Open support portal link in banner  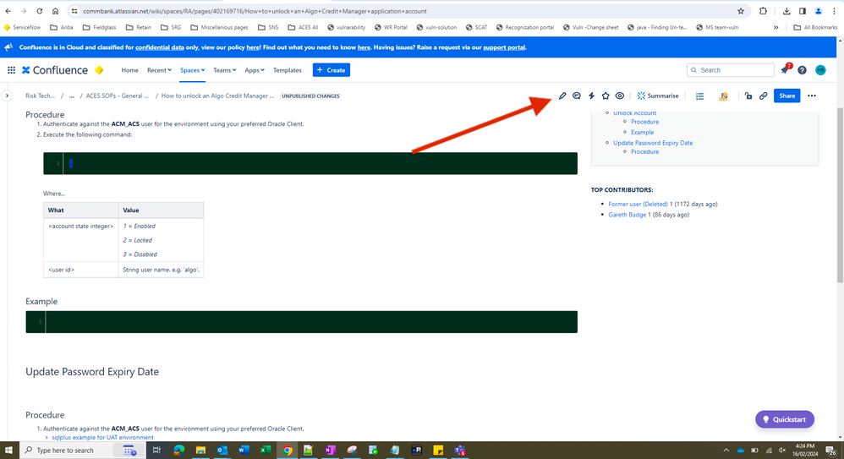504,47
